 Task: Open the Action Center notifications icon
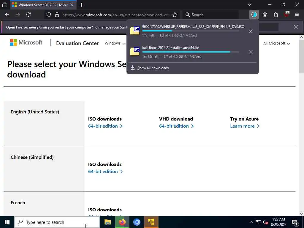(295, 222)
